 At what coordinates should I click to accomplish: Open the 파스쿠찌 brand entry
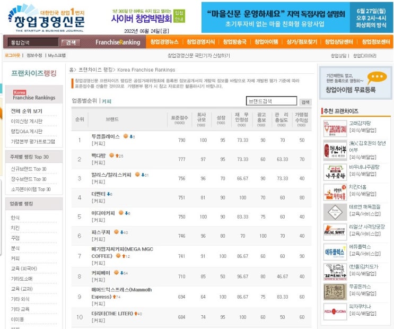click(101, 232)
